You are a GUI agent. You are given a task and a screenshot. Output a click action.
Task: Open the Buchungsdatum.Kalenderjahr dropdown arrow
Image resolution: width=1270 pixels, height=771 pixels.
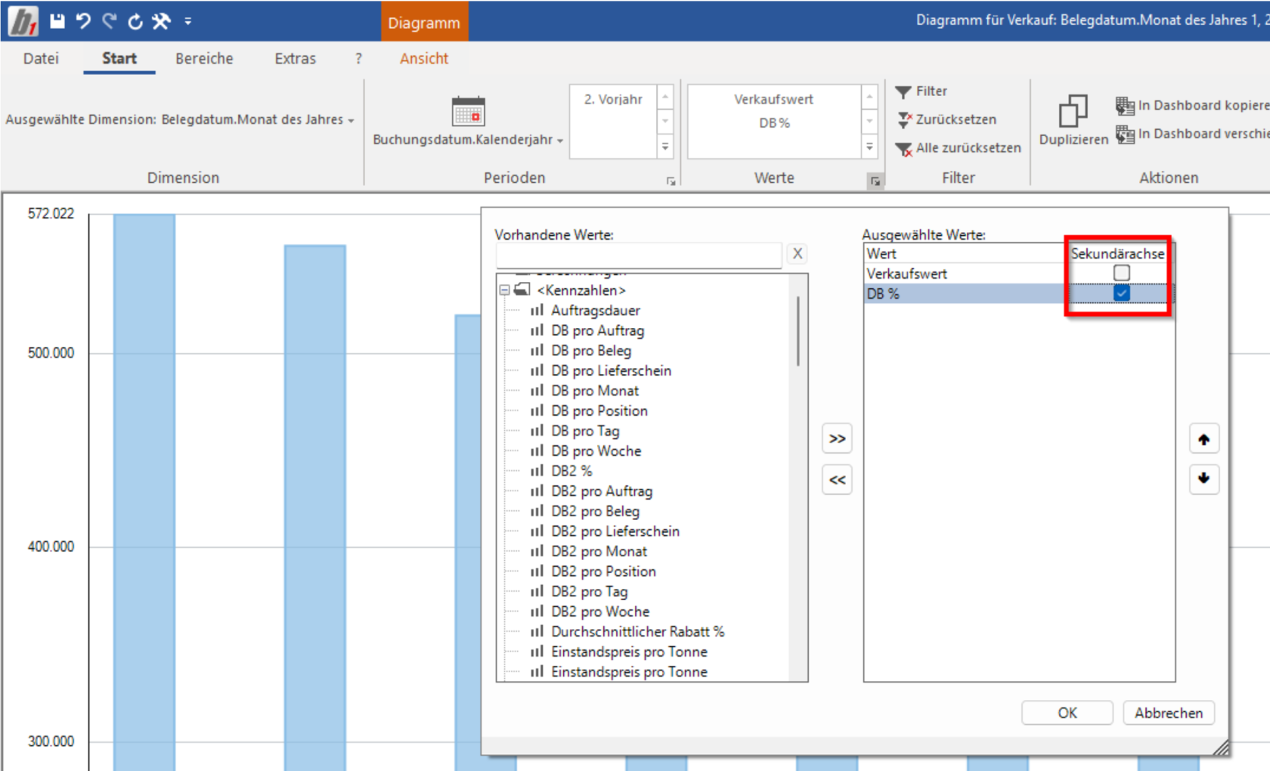(560, 141)
